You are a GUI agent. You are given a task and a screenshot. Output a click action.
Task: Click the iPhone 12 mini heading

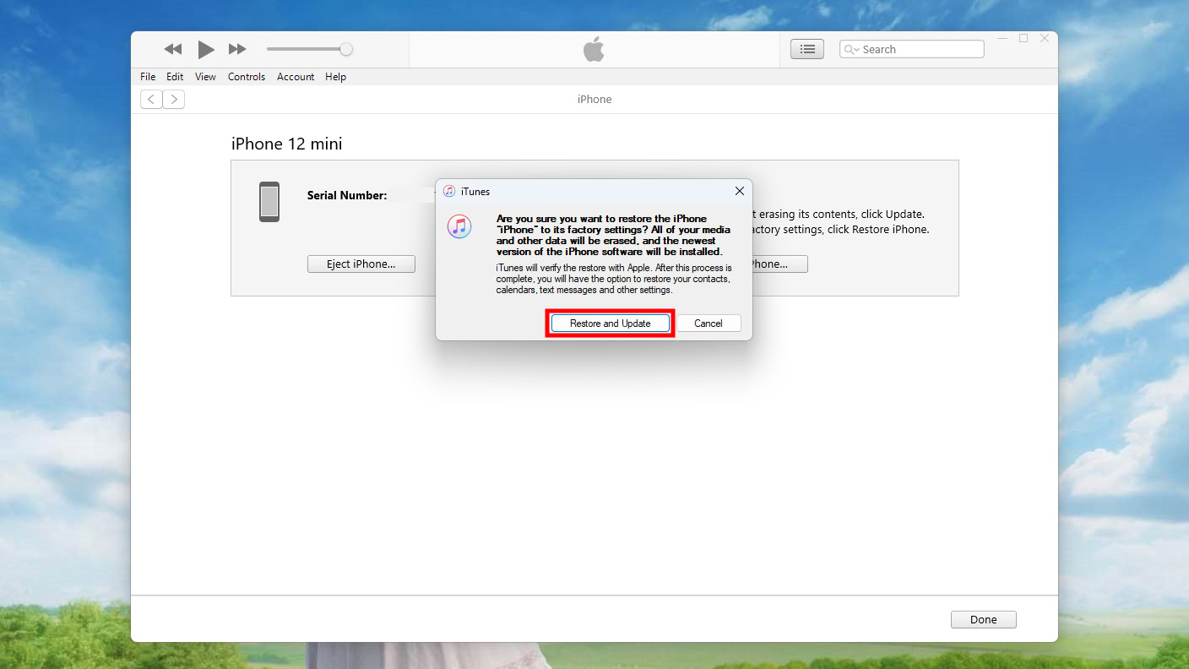click(x=287, y=144)
